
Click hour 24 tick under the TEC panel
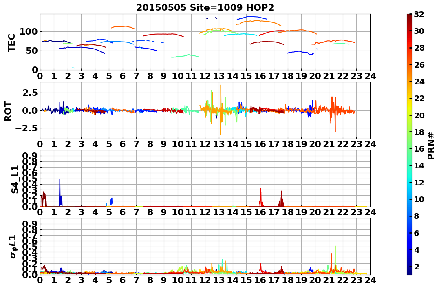click(370, 76)
